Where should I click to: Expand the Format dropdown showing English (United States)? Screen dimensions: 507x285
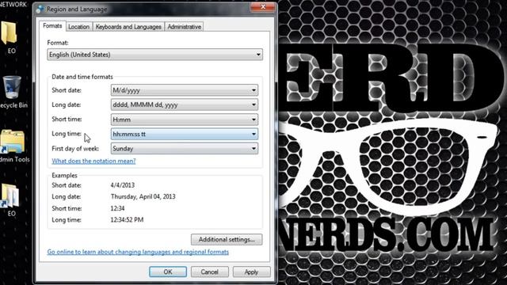click(155, 55)
